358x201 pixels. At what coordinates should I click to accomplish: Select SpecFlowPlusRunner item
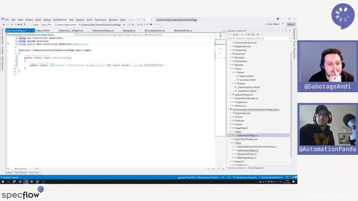pyautogui.click(x=246, y=139)
